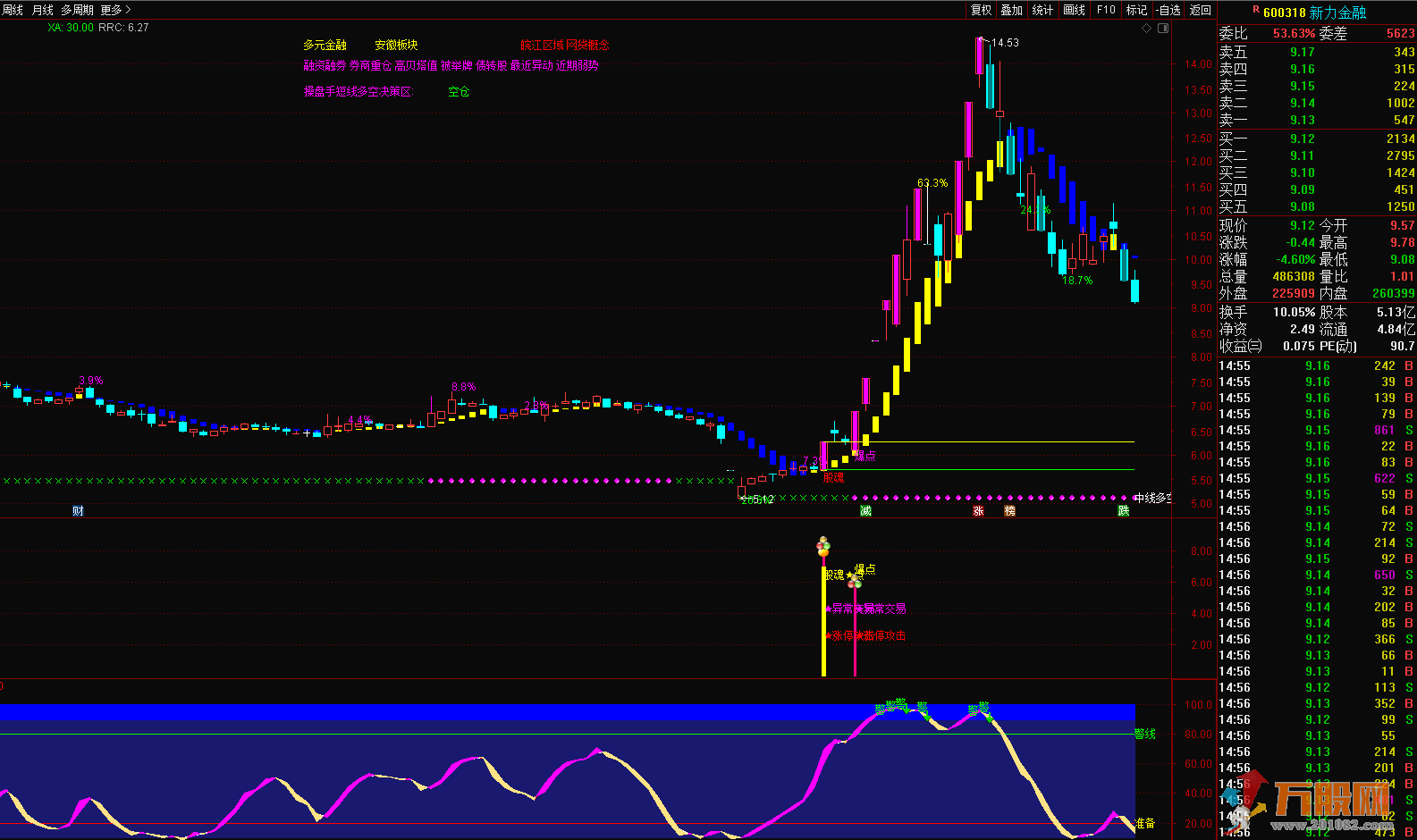The width and height of the screenshot is (1417, 840).
Task: Click the 最近异动 tag
Action: click(x=532, y=65)
